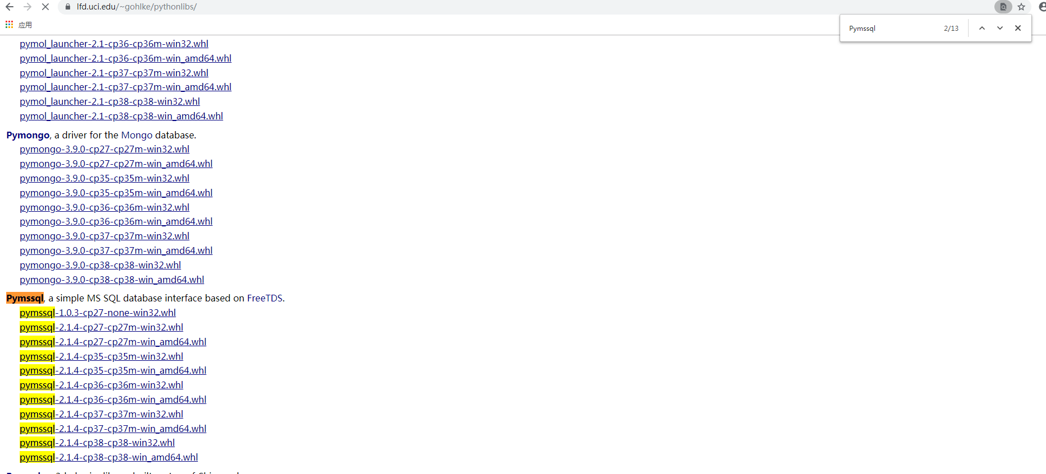
Task: Go back to the previous page
Action: [x=10, y=7]
